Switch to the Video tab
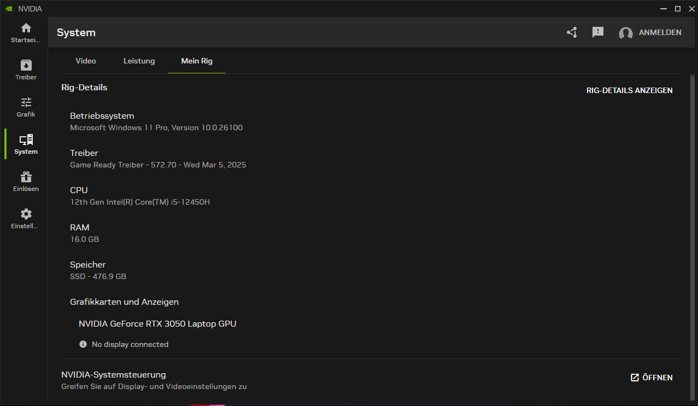Screen dimensions: 698x406 (x=86, y=61)
